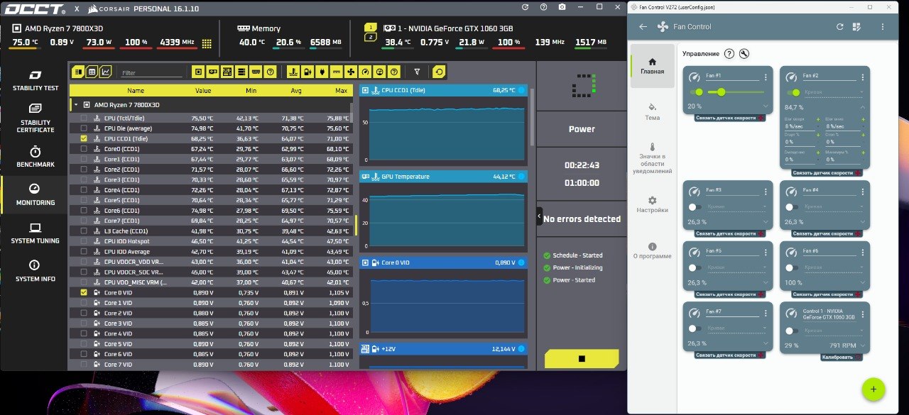The height and width of the screenshot is (415, 909).
Task: Toggle the CPU sensor filter icon in OCCT toolbar
Action: coord(198,72)
